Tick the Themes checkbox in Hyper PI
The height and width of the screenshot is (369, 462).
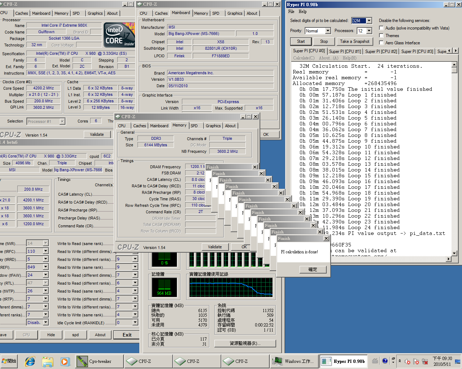tap(381, 35)
